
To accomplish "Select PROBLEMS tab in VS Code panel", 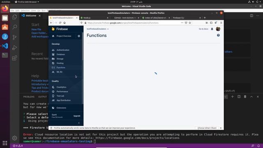I will [29, 97].
